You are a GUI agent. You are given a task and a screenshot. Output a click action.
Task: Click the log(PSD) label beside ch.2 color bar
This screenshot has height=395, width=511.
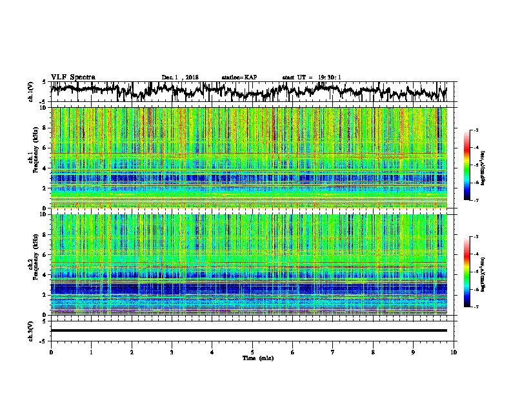(483, 274)
